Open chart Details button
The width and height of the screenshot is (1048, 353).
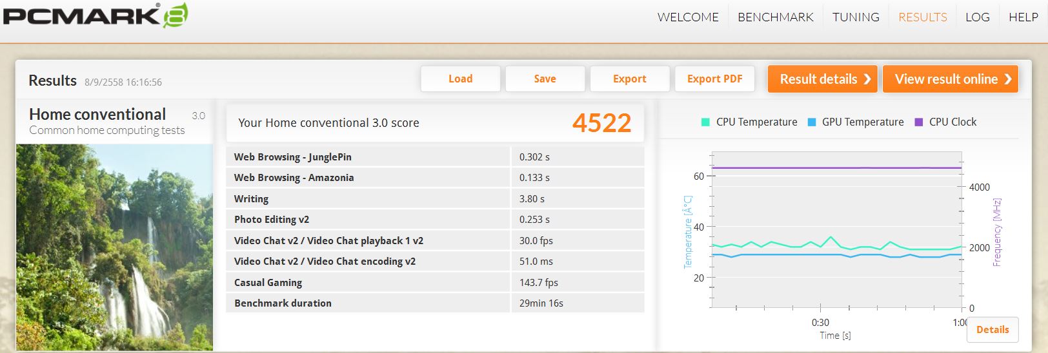point(993,330)
